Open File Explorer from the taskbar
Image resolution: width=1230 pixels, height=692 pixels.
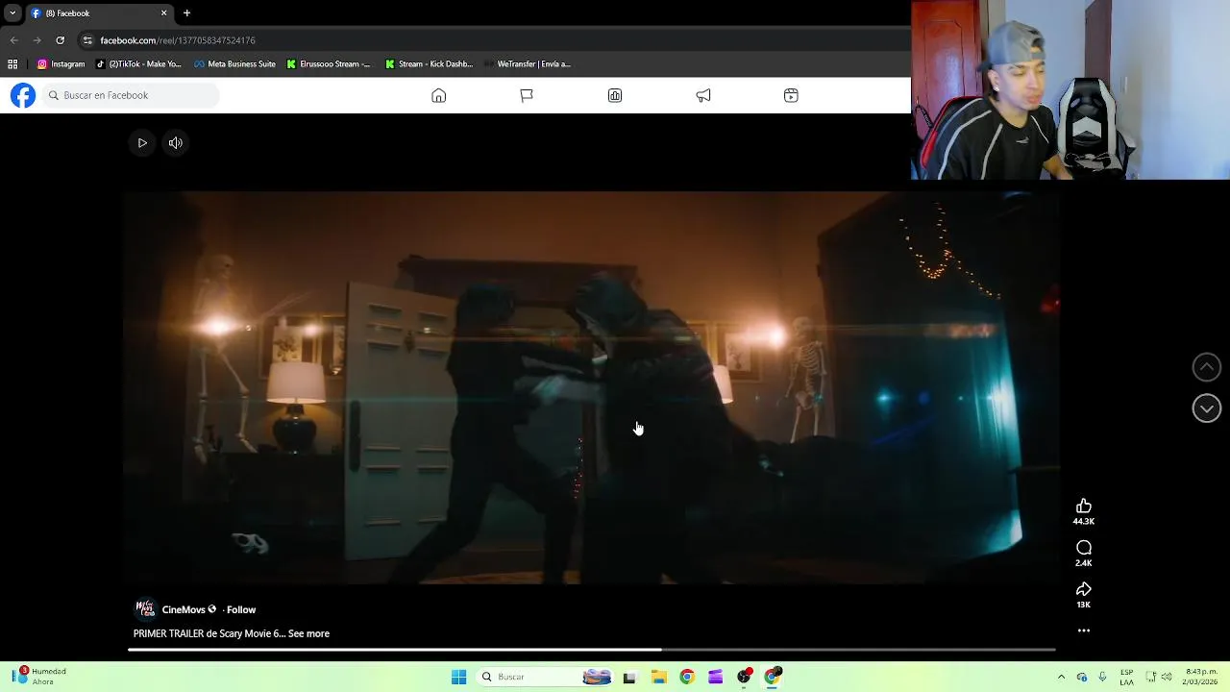pos(658,677)
